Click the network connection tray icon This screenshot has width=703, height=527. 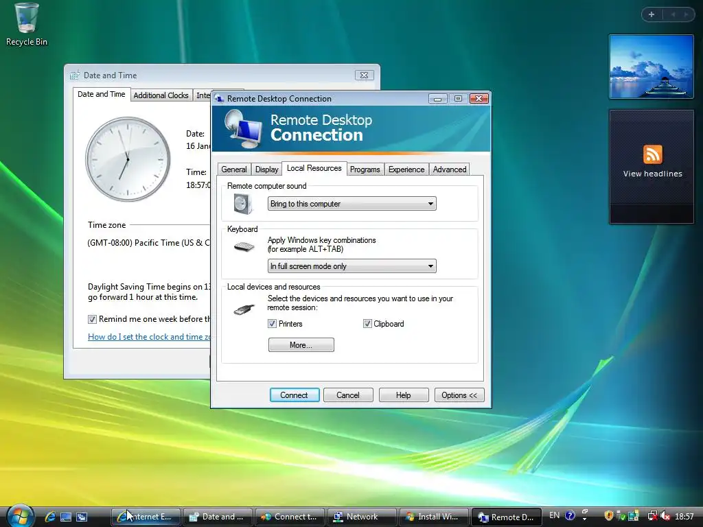point(652,516)
